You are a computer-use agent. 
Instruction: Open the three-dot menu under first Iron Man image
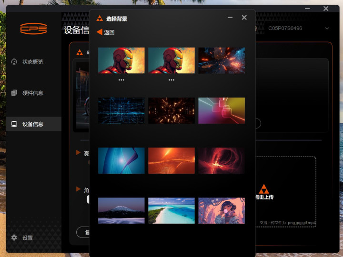tap(121, 80)
